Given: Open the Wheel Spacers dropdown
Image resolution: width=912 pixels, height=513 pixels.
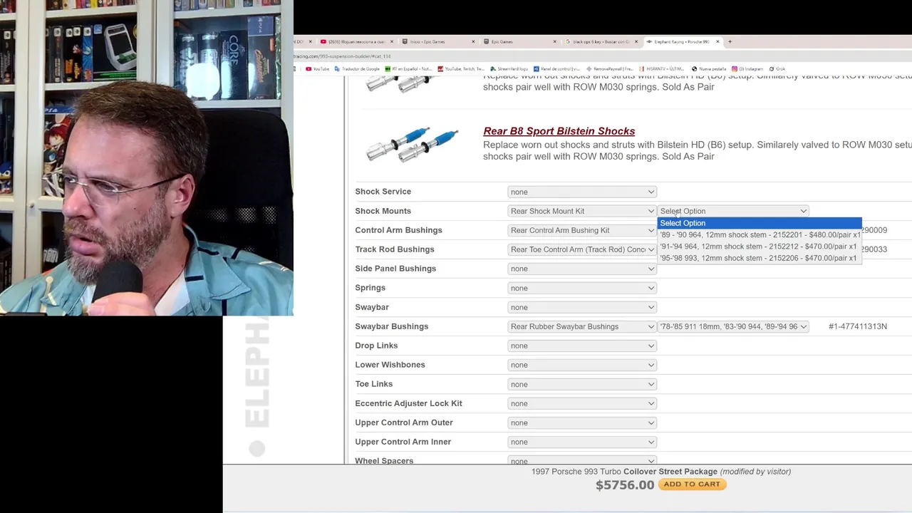Looking at the screenshot, I should point(581,460).
